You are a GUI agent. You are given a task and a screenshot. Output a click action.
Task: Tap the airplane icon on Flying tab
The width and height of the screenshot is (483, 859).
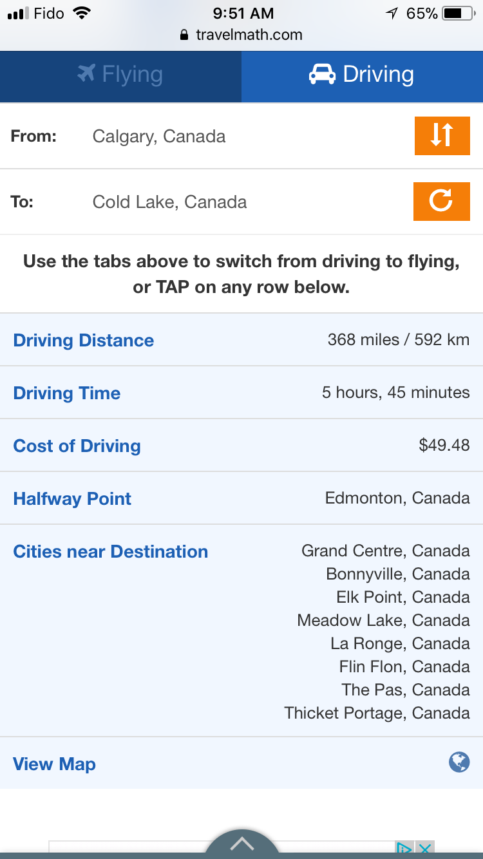86,74
